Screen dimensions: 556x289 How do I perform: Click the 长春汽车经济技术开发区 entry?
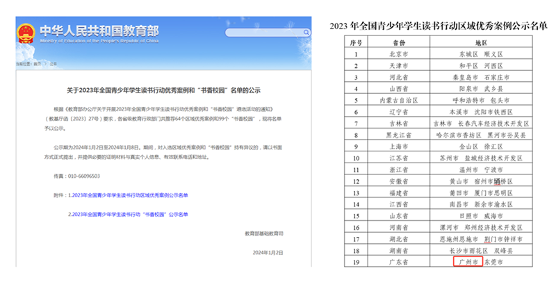(493, 124)
